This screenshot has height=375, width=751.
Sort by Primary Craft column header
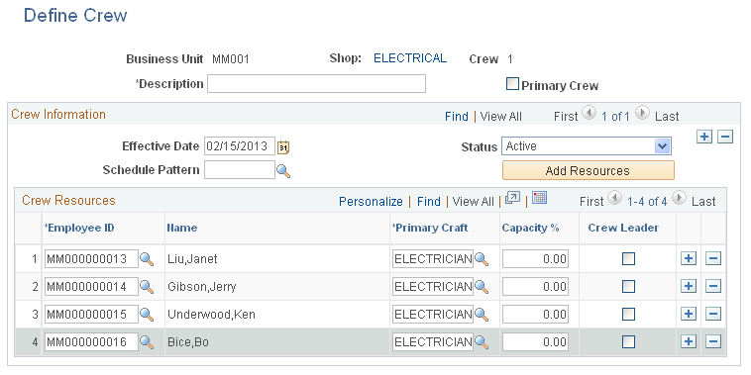click(430, 229)
